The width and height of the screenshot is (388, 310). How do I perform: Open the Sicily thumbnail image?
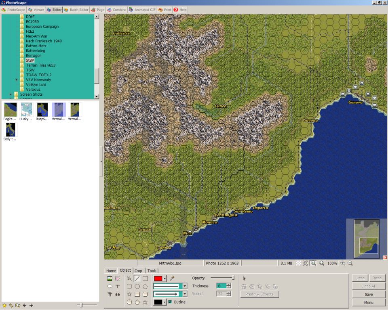click(10, 130)
